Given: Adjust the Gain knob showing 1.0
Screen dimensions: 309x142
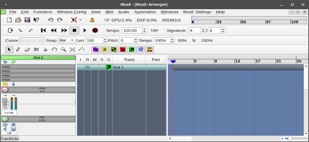Looking at the screenshot, I should click(5, 90).
